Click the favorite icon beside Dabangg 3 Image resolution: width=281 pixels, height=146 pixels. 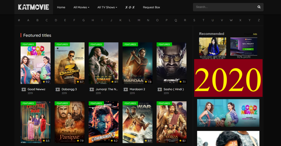[x=58, y=89]
